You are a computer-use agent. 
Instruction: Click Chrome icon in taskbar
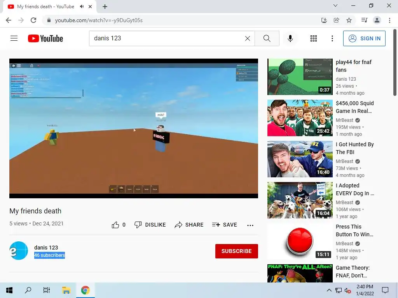(x=85, y=290)
